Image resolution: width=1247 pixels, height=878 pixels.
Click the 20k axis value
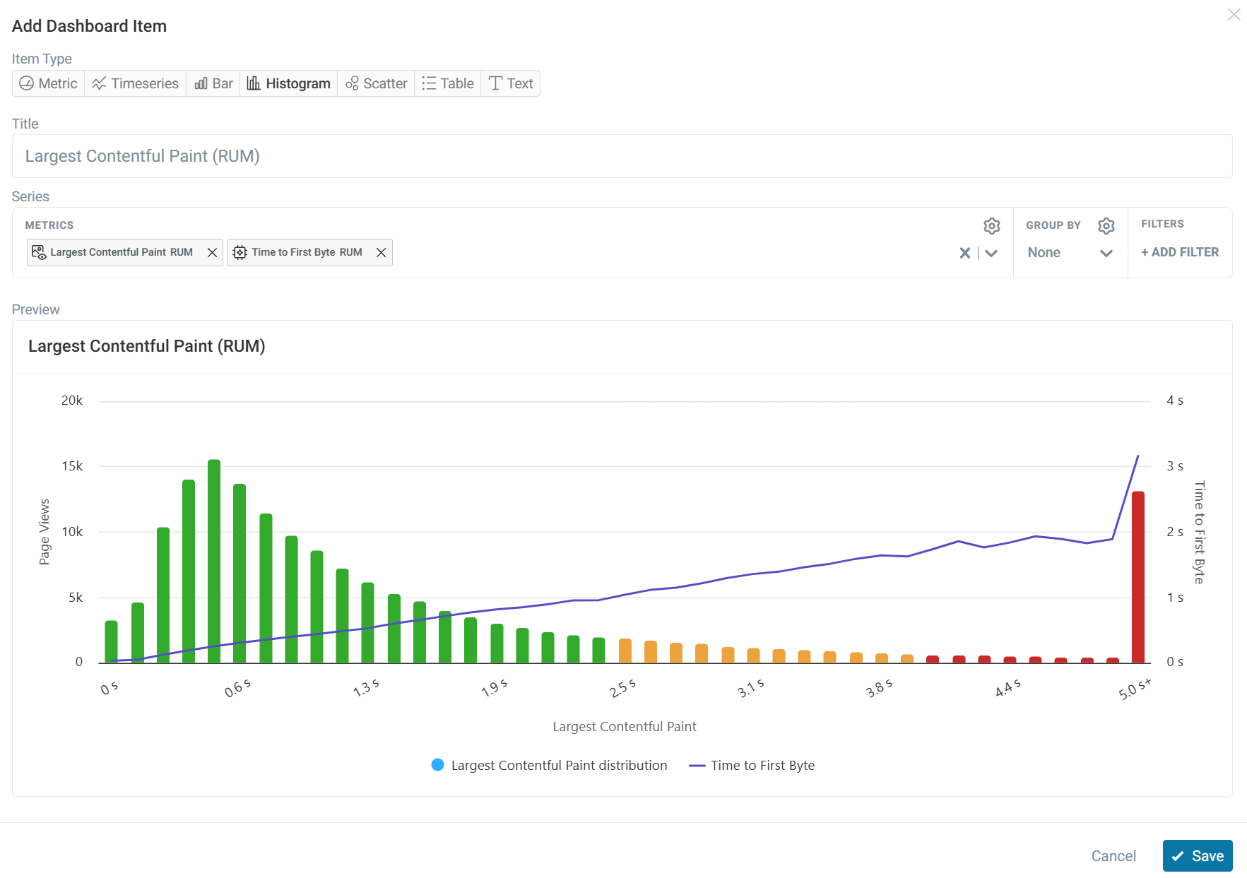[72, 401]
